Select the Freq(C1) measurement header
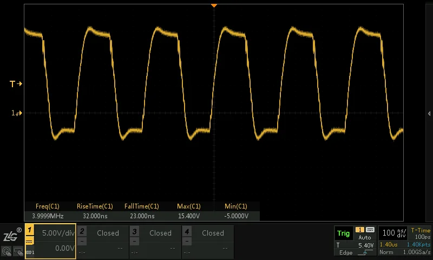The width and height of the screenshot is (433, 260). (48, 206)
